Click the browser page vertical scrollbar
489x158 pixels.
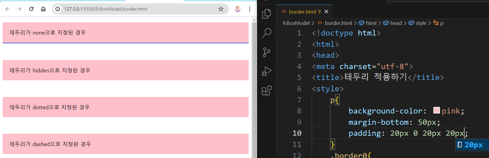[254, 90]
